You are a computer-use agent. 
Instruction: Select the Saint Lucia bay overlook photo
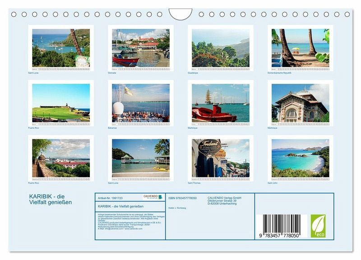click(x=61, y=48)
